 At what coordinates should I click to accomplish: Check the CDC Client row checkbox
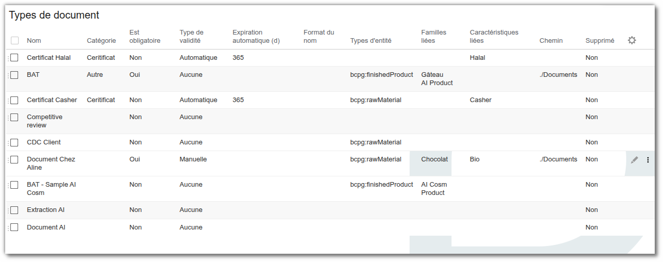(x=14, y=142)
